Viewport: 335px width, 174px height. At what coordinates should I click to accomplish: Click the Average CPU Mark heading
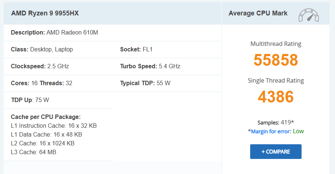tap(258, 13)
